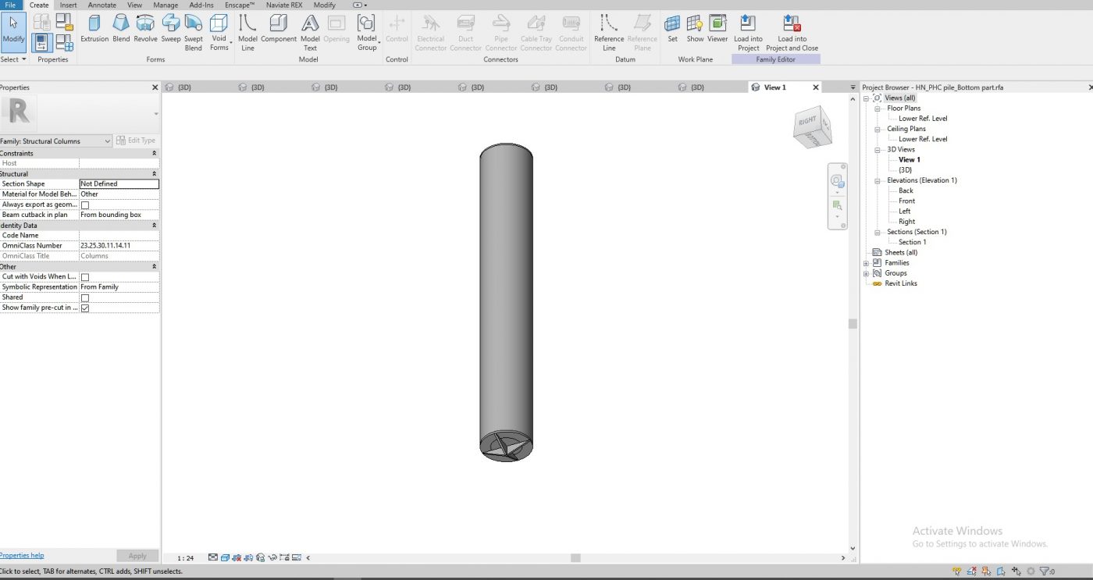Screen dimensions: 1093x580
Task: Uncheck Show family pre-cut checkbox
Action: coord(85,308)
